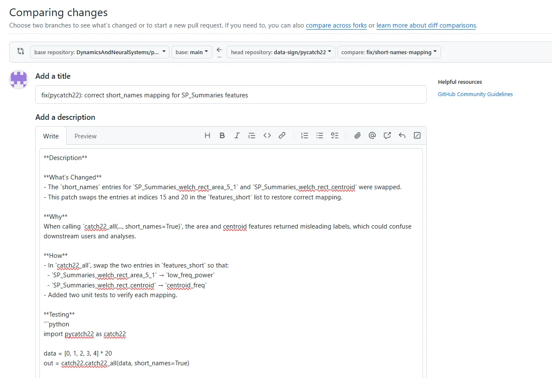Click the "**What's Changed**" line
552x378 pixels.
tap(72, 177)
